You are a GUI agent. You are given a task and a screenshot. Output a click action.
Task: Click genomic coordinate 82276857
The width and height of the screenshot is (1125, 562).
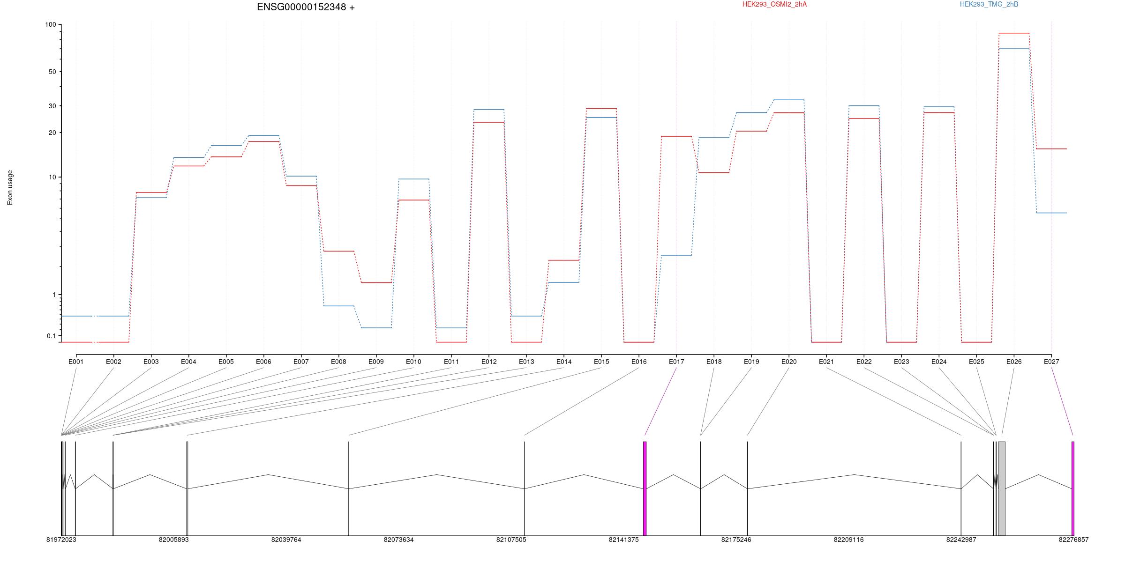(x=1073, y=540)
